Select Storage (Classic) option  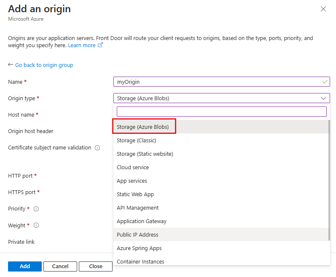[x=221, y=140]
